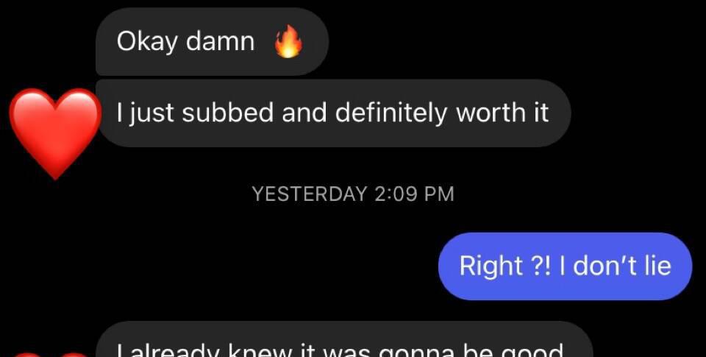
Task: Click the word "damn" in the first message
Action: (220, 41)
